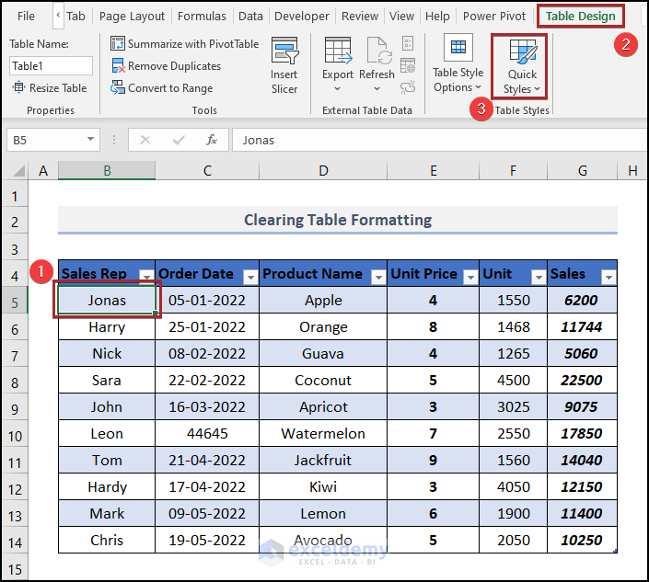Switch to the Formulas ribbon tab
Viewport: 649px width, 582px height.
pyautogui.click(x=202, y=17)
